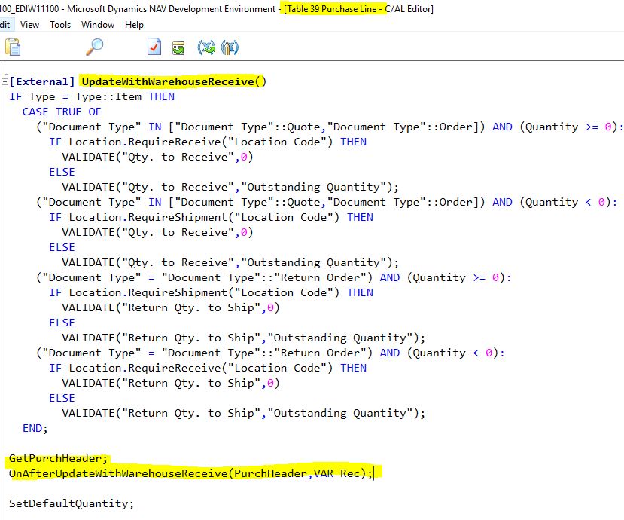
Task: Compile the object via the checkmark icon
Action: click(x=153, y=46)
